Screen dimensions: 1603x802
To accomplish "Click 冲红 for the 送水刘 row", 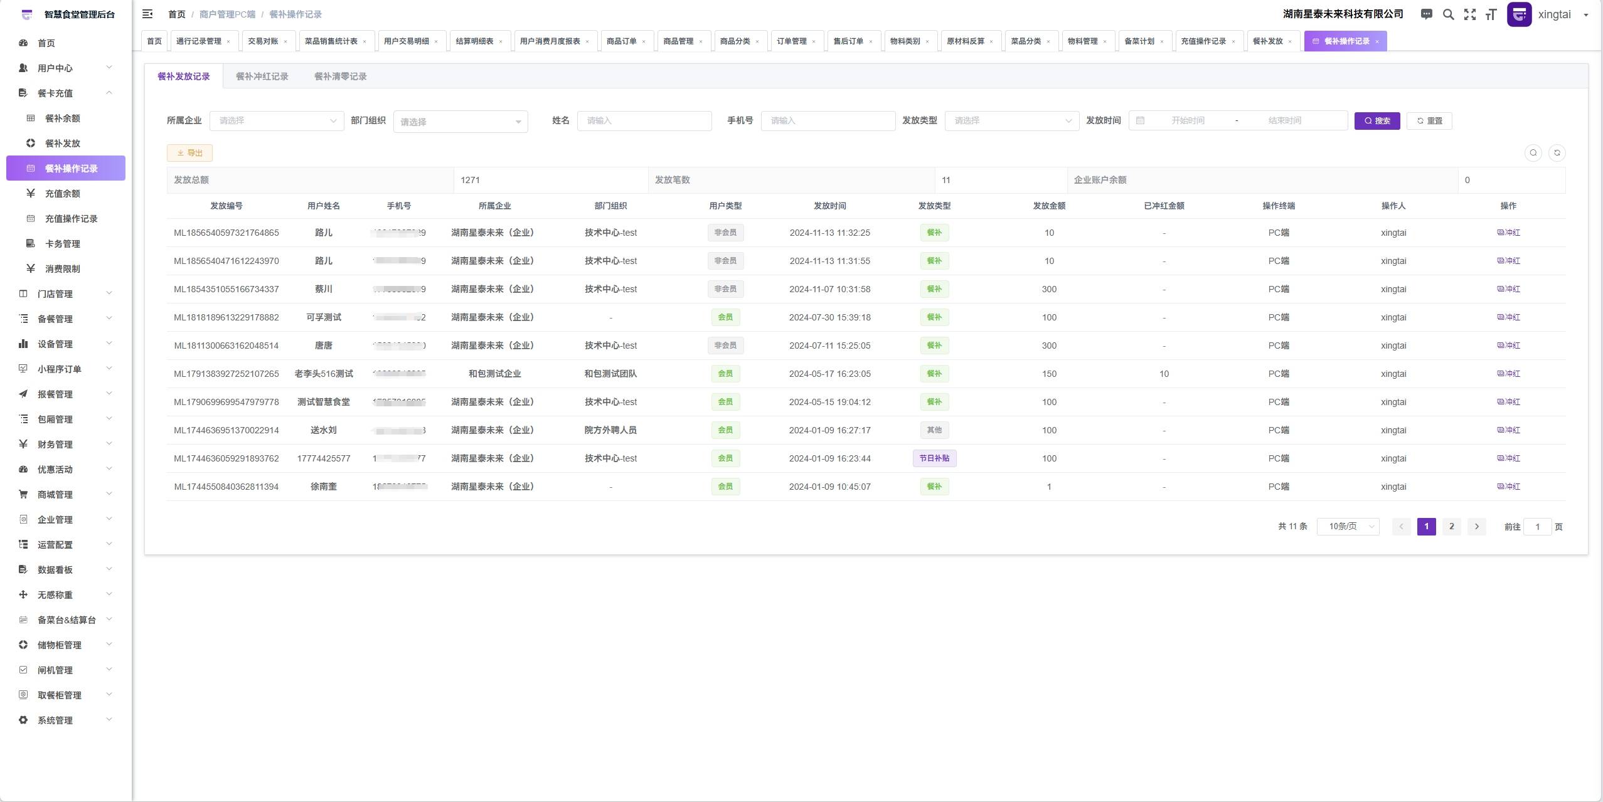I will [1508, 430].
